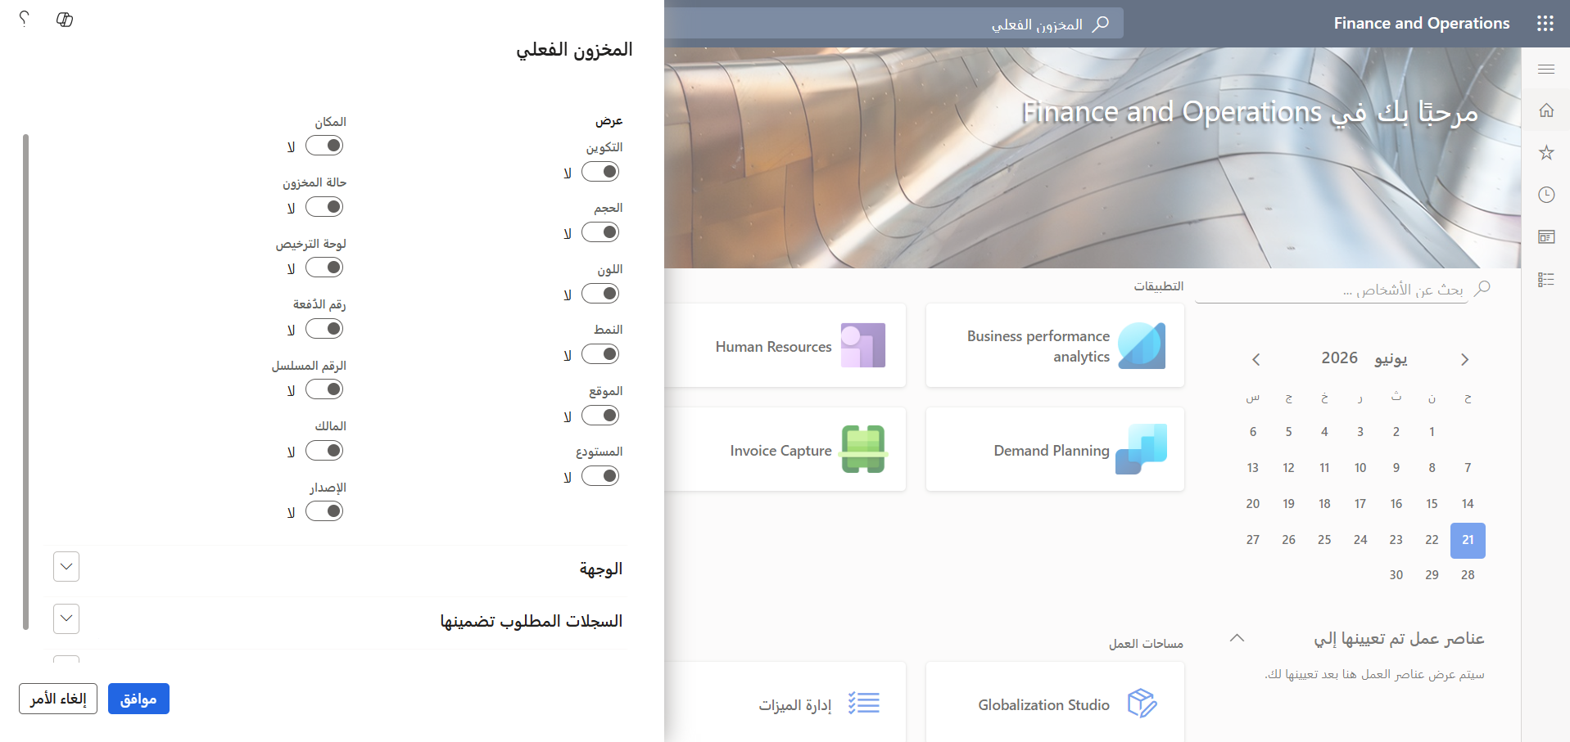Toggle the التكوين switch

[x=600, y=172]
